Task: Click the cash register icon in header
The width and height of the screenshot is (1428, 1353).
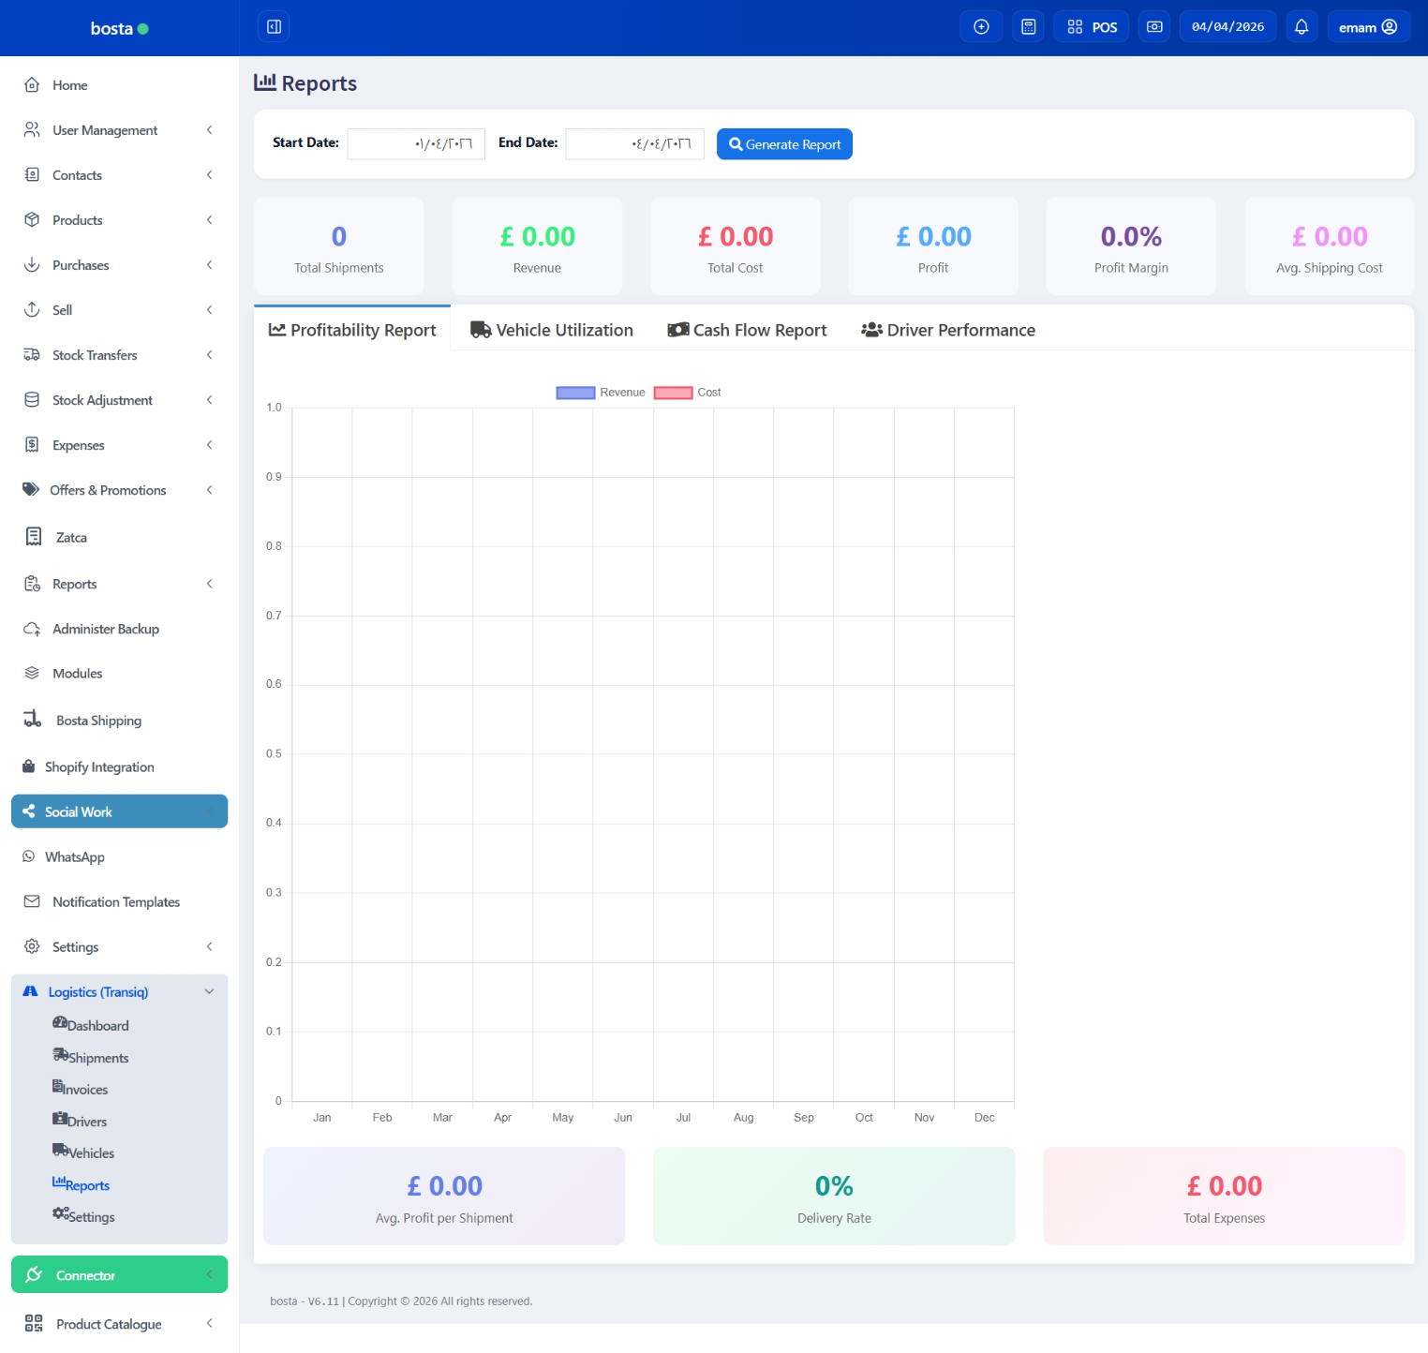Action: 1154,27
